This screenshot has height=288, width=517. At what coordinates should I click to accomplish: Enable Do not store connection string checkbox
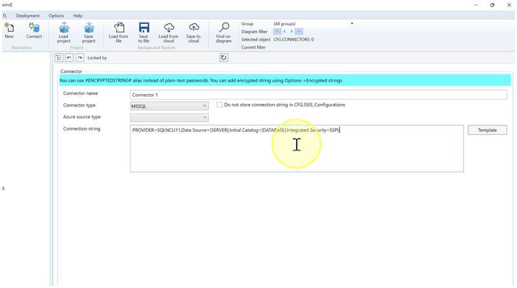coord(219,105)
